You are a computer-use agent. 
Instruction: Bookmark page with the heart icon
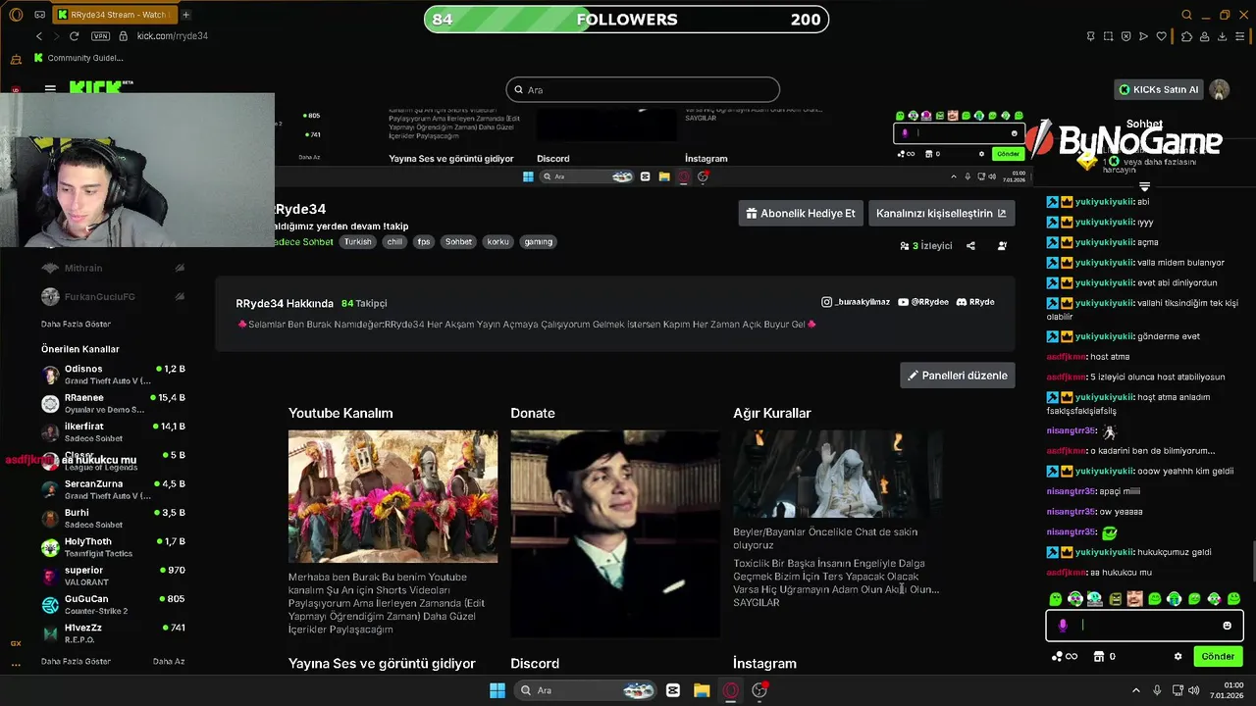[1162, 36]
